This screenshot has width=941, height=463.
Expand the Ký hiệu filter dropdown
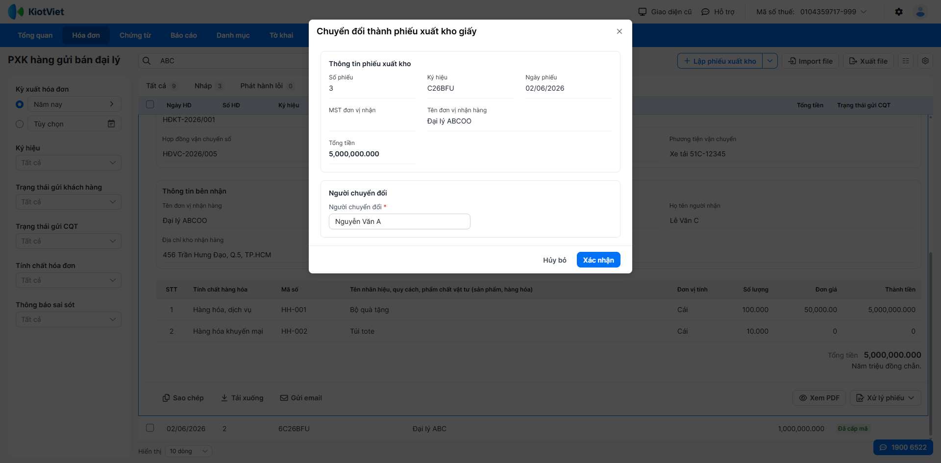click(69, 163)
